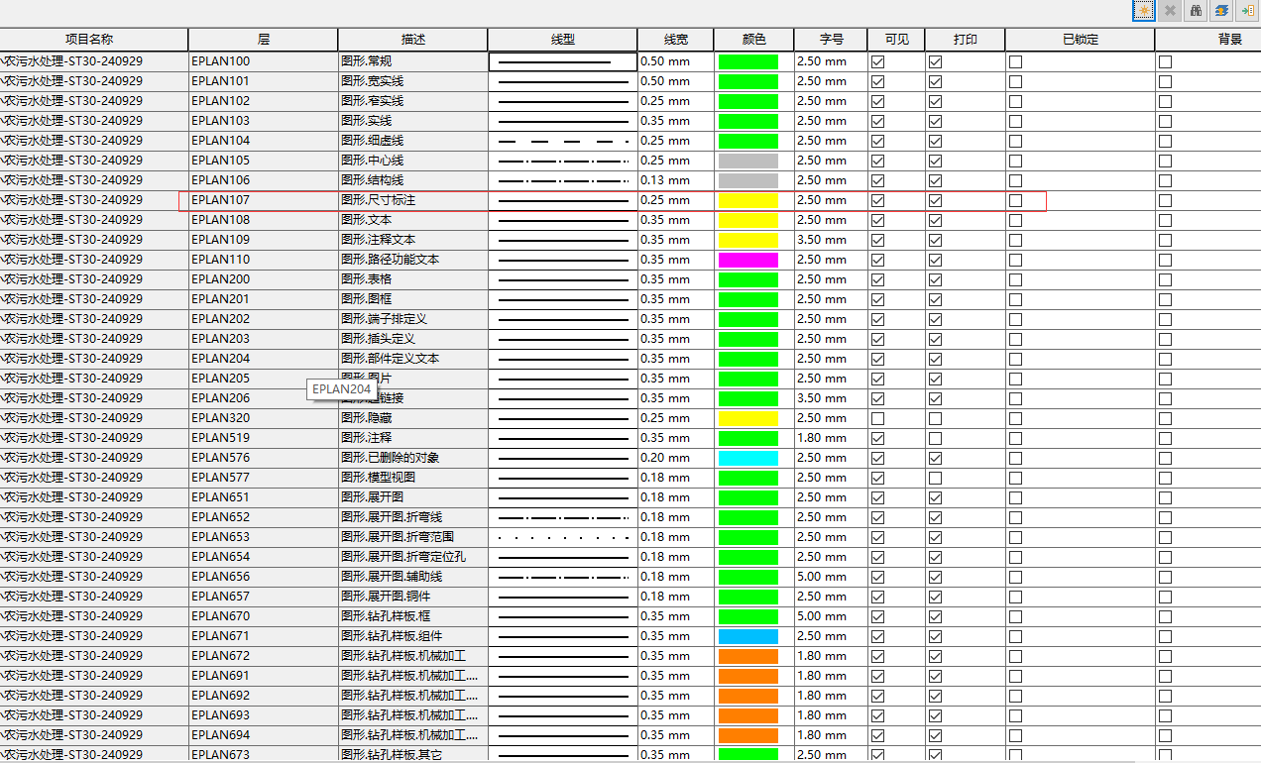Select the 5.00 mm font size of EPLAN670
1261x763 pixels.
831,616
